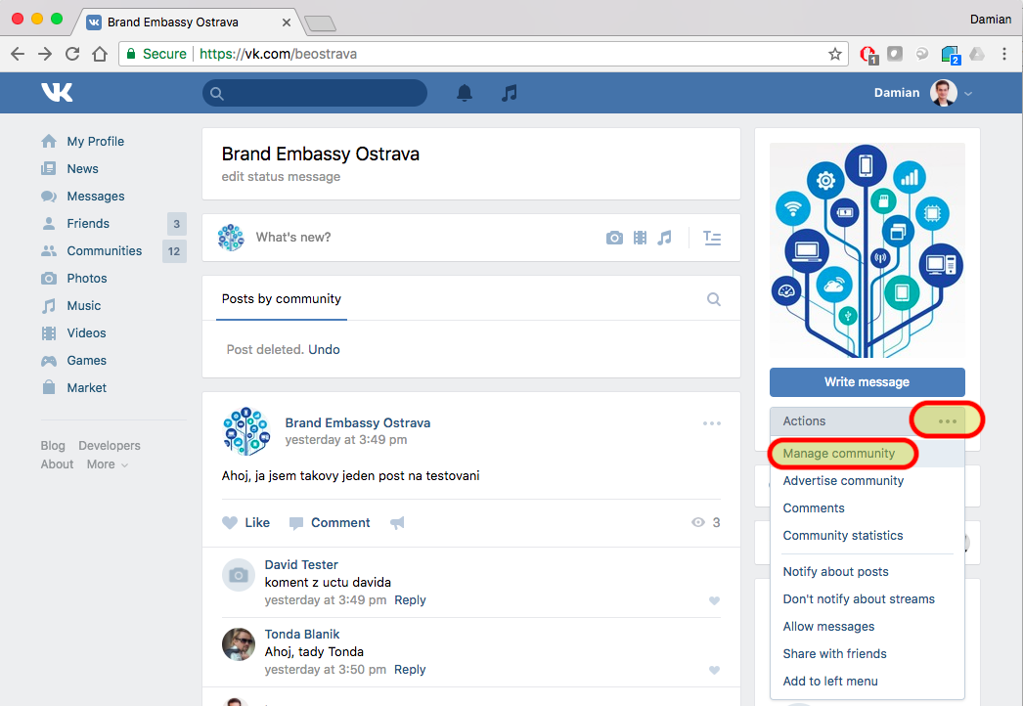Open the community cover image

click(867, 250)
